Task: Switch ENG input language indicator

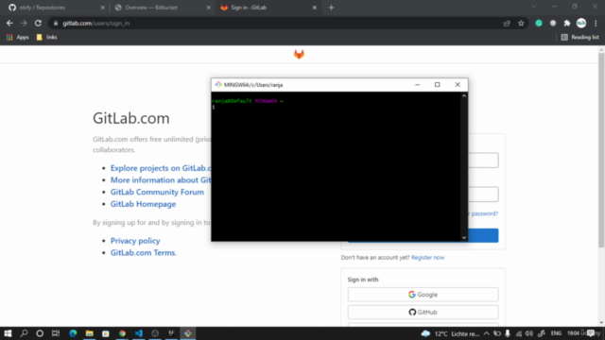Action: tap(556, 333)
